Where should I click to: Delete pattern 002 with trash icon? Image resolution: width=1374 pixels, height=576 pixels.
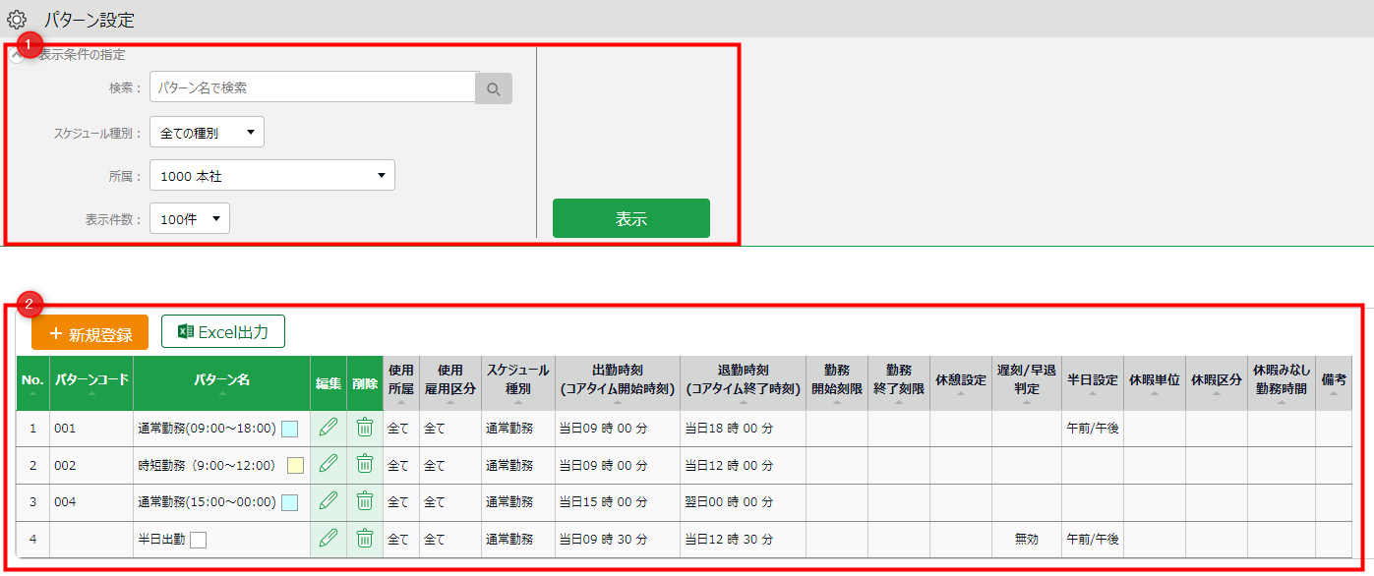365,464
